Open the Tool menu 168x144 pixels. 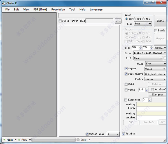[x=72, y=10]
